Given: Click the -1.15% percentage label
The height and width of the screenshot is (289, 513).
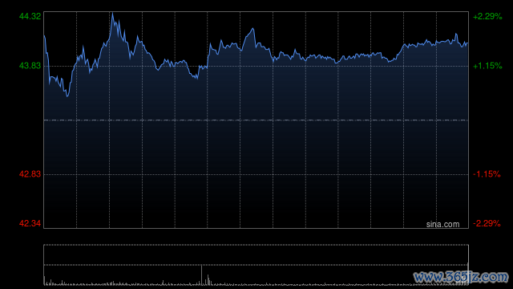Looking at the screenshot, I should (x=487, y=174).
